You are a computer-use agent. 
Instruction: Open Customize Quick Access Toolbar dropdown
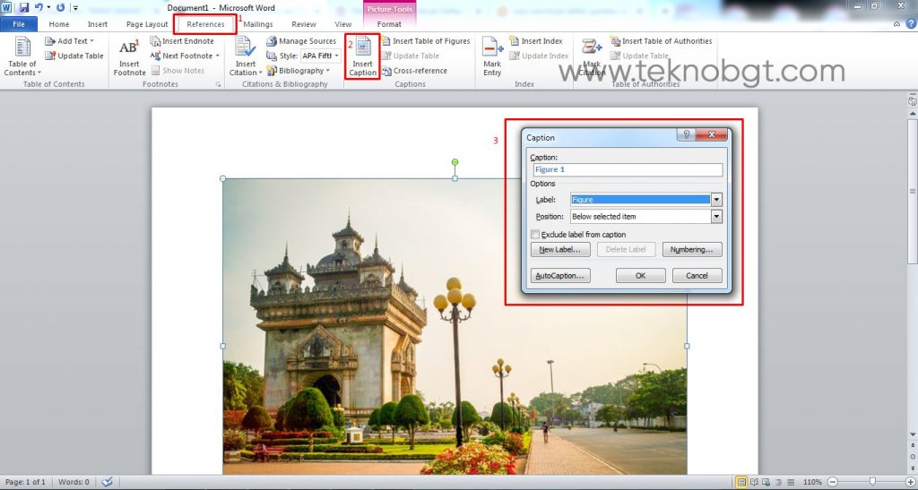pos(75,8)
